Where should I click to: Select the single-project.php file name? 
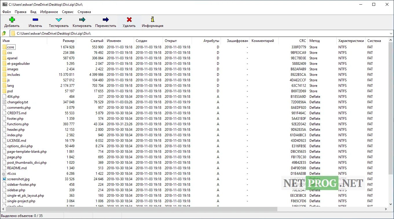[21, 201]
